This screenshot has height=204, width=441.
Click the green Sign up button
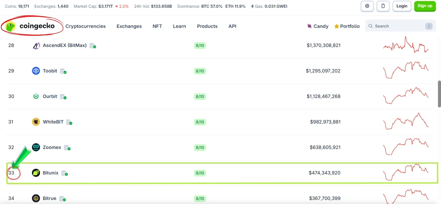425,6
